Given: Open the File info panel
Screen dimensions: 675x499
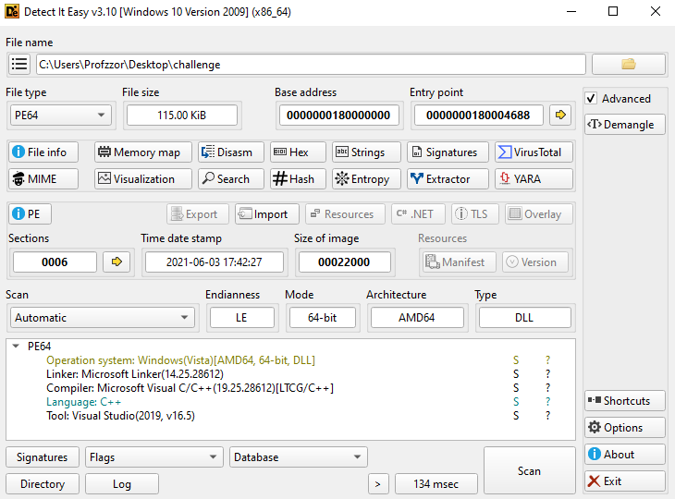Looking at the screenshot, I should (43, 152).
